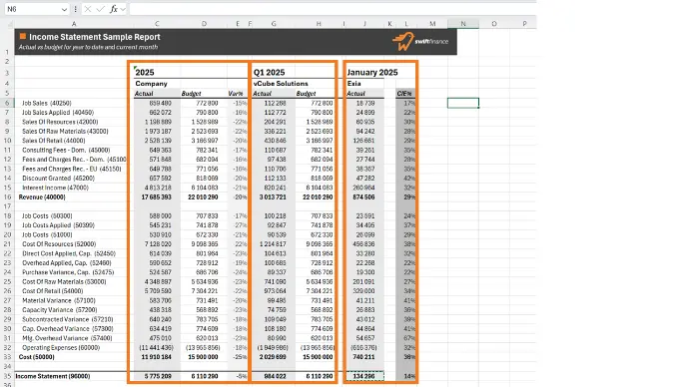Click the 'Actual vs budget' subtitle text
The width and height of the screenshot is (689, 387).
pos(88,47)
